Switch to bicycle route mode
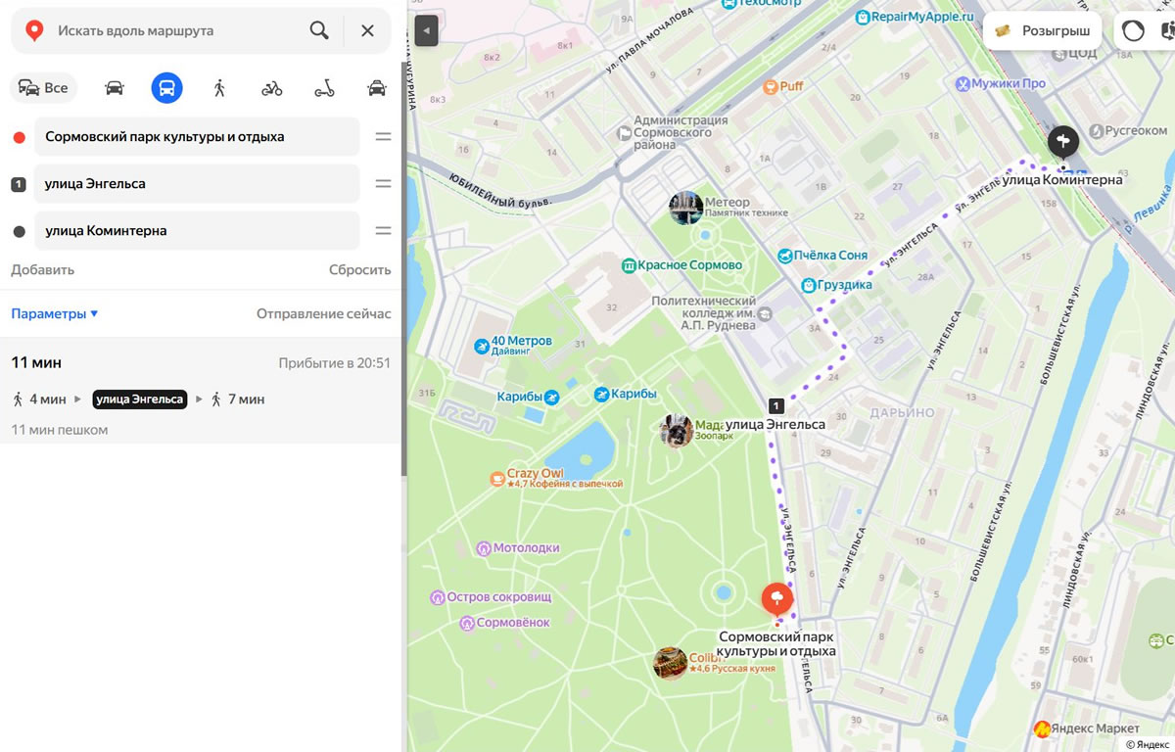 pos(272,88)
